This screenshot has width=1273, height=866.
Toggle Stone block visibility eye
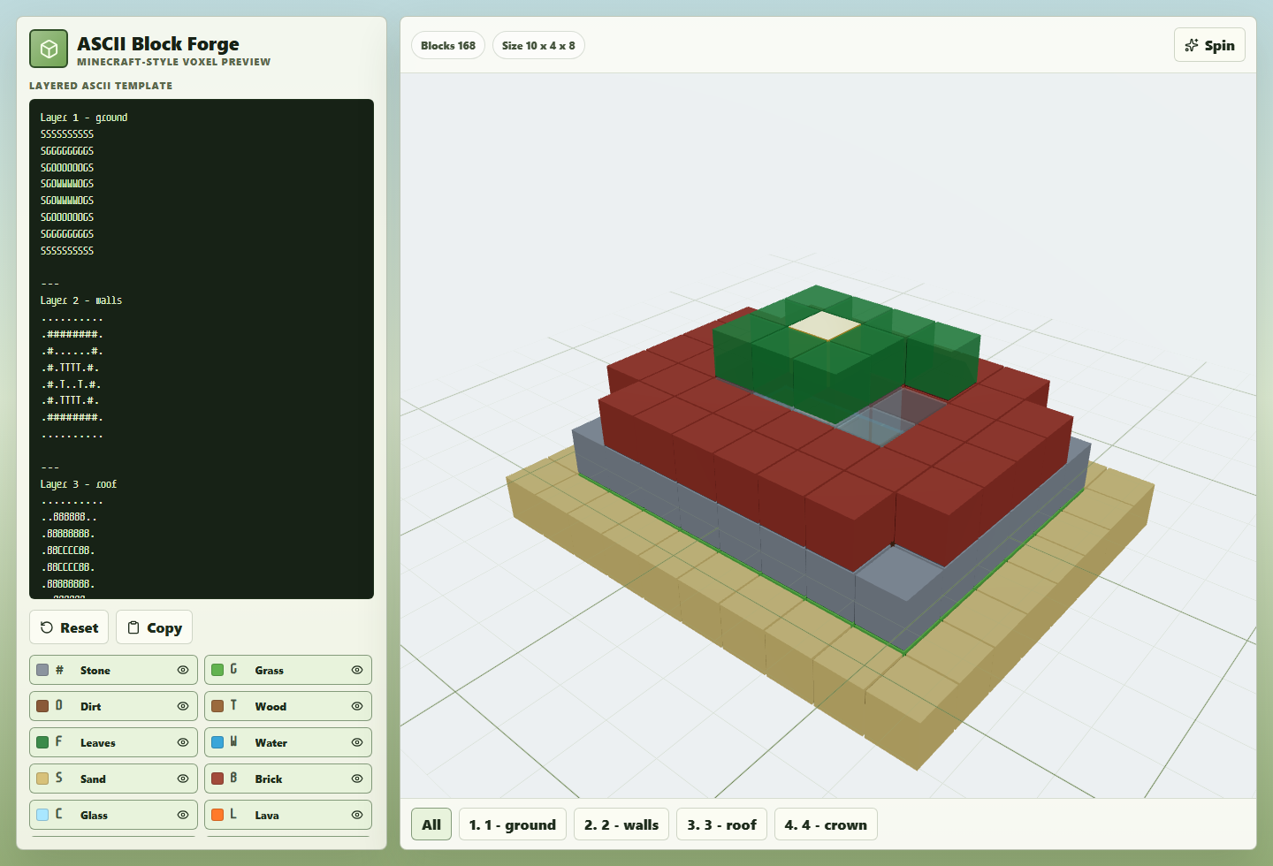click(x=183, y=670)
